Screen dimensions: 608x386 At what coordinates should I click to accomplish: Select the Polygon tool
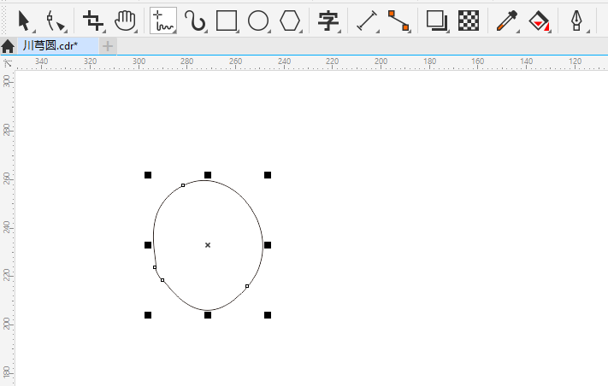click(290, 20)
